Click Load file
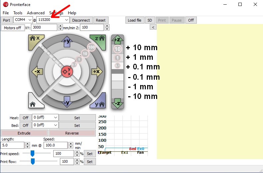263x173 pixels. pyautogui.click(x=134, y=20)
